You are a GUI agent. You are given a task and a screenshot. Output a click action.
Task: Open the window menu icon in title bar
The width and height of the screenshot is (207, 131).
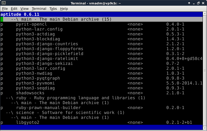(3, 3)
